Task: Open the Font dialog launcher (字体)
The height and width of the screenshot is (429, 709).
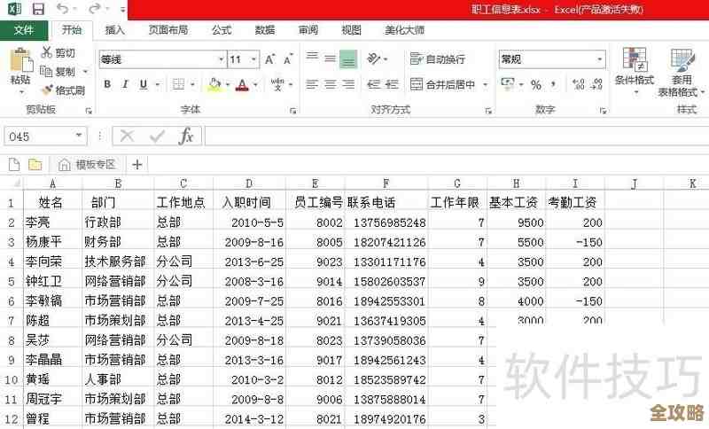Action: click(x=293, y=110)
